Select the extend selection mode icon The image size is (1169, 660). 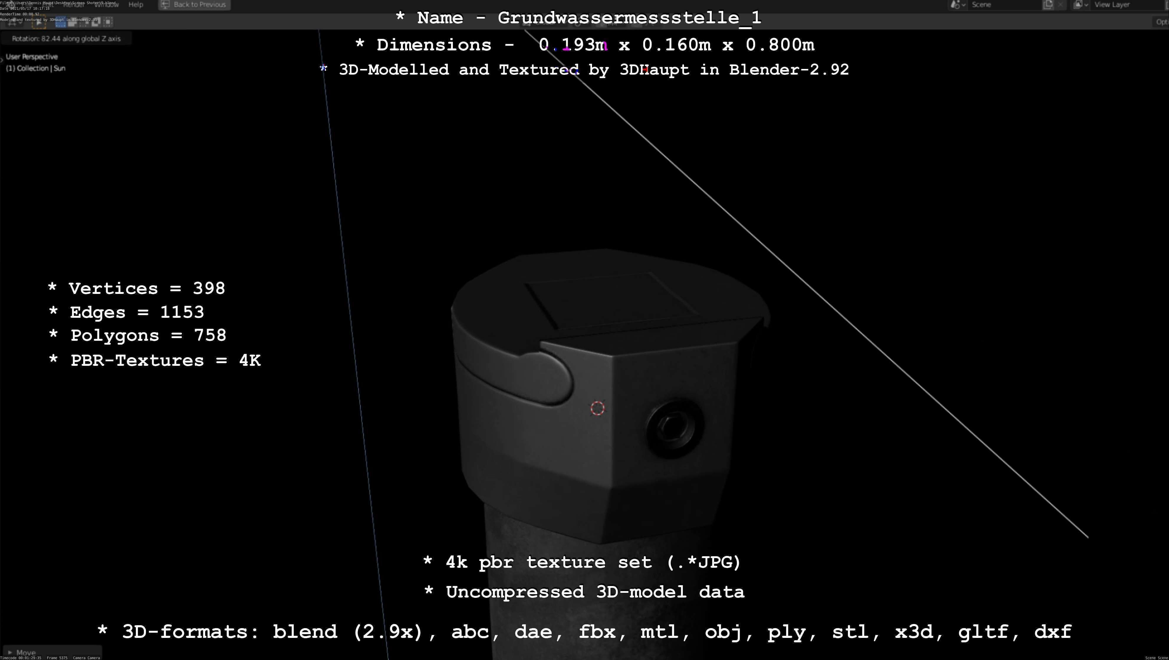click(x=73, y=22)
